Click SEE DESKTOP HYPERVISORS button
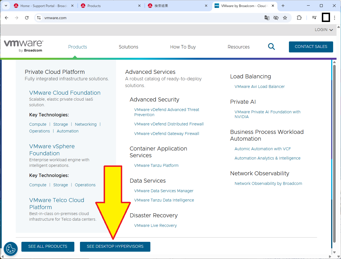 (x=115, y=247)
